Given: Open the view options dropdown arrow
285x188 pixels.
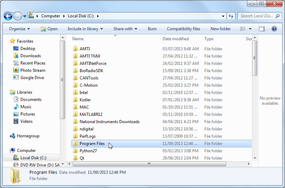Looking at the screenshot, I should 250,29.
